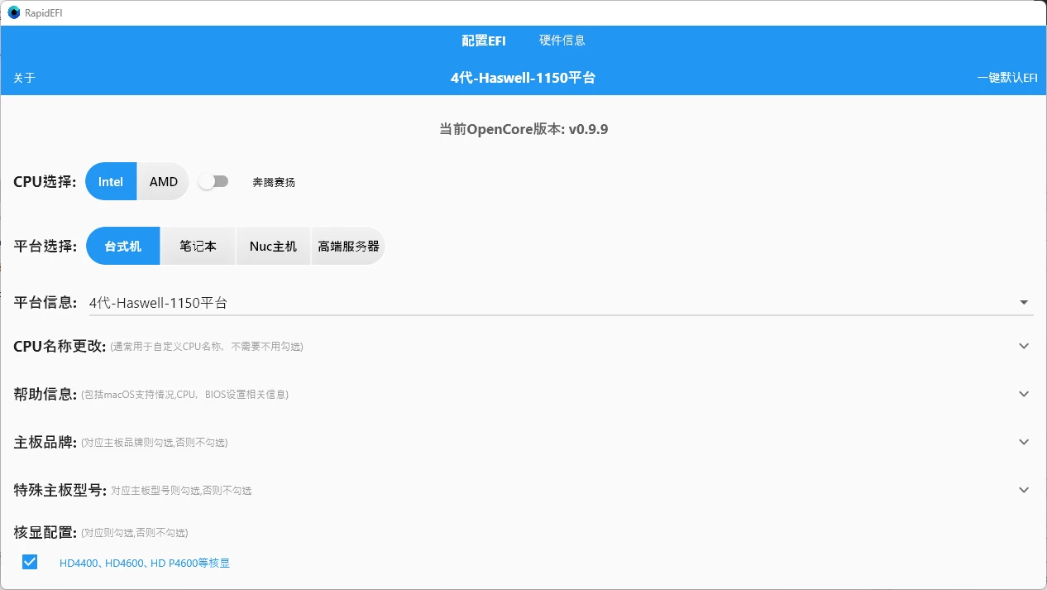The height and width of the screenshot is (590, 1047).
Task: Uncheck the HD4400/HD4600 核显 checkbox
Action: 30,563
